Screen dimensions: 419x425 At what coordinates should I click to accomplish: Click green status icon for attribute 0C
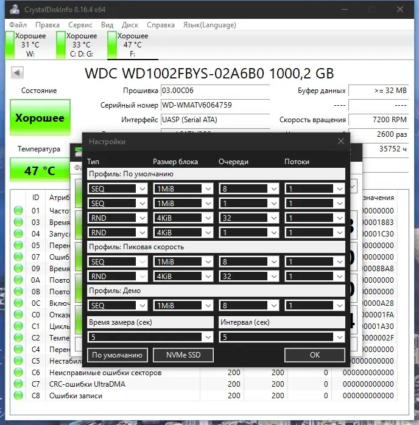[x=18, y=303]
